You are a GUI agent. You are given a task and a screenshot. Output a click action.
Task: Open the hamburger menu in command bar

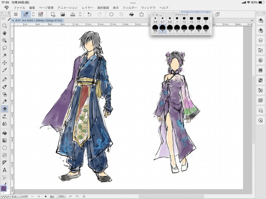click(x=16, y=14)
